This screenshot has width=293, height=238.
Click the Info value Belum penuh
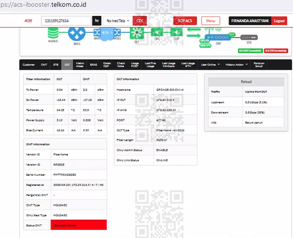(254, 123)
